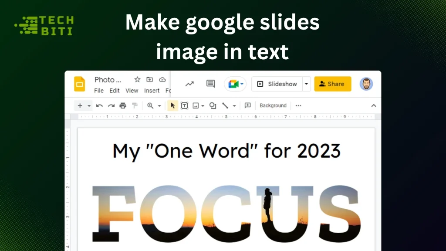Click the profile avatar picture

point(366,84)
